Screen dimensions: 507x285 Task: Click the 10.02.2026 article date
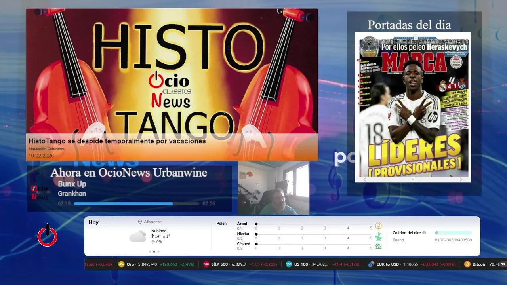point(41,156)
